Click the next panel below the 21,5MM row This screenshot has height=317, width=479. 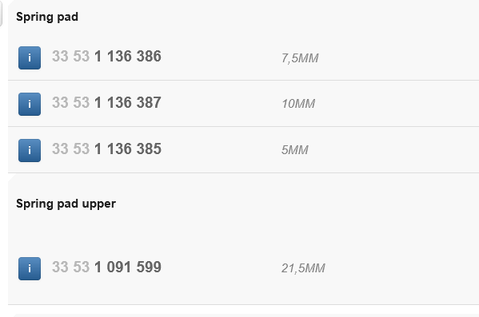pyautogui.click(x=246, y=315)
